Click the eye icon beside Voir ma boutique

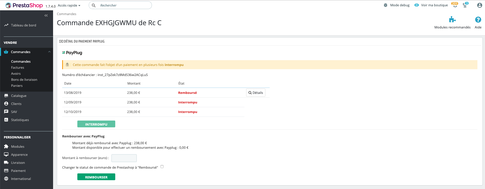coord(417,5)
